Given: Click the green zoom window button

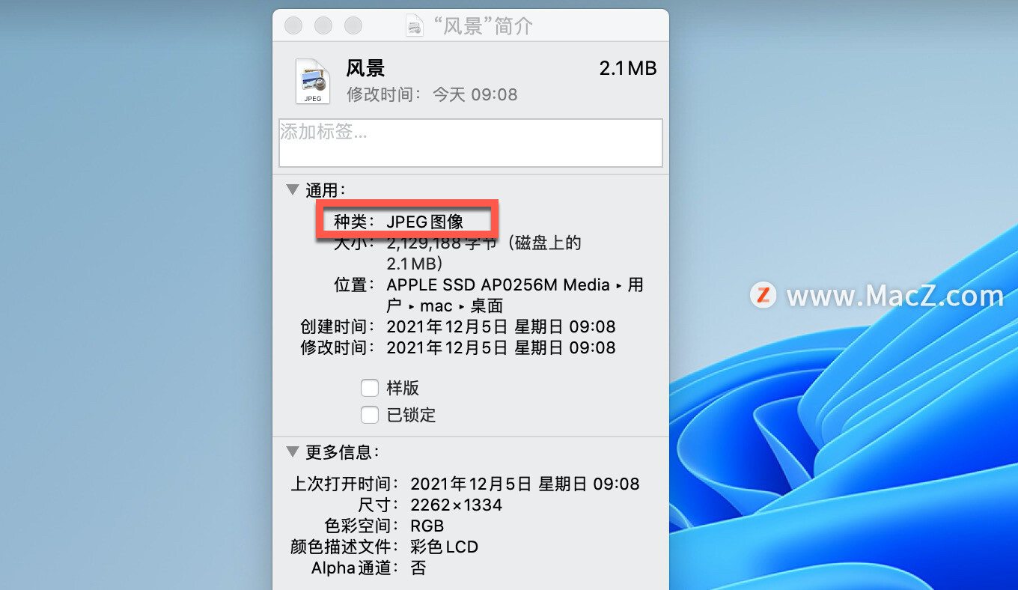Looking at the screenshot, I should pos(353,25).
